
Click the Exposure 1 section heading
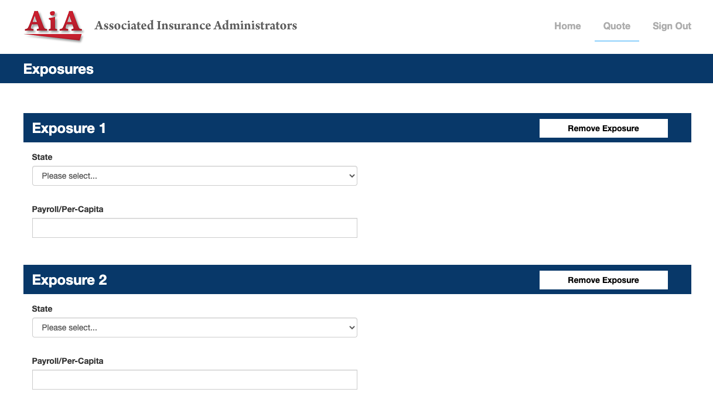pyautogui.click(x=69, y=128)
